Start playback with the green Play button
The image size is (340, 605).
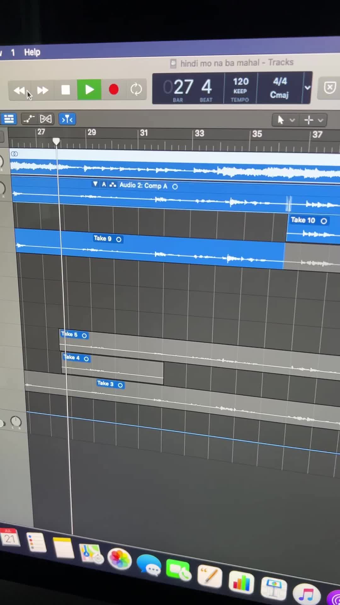tap(89, 90)
